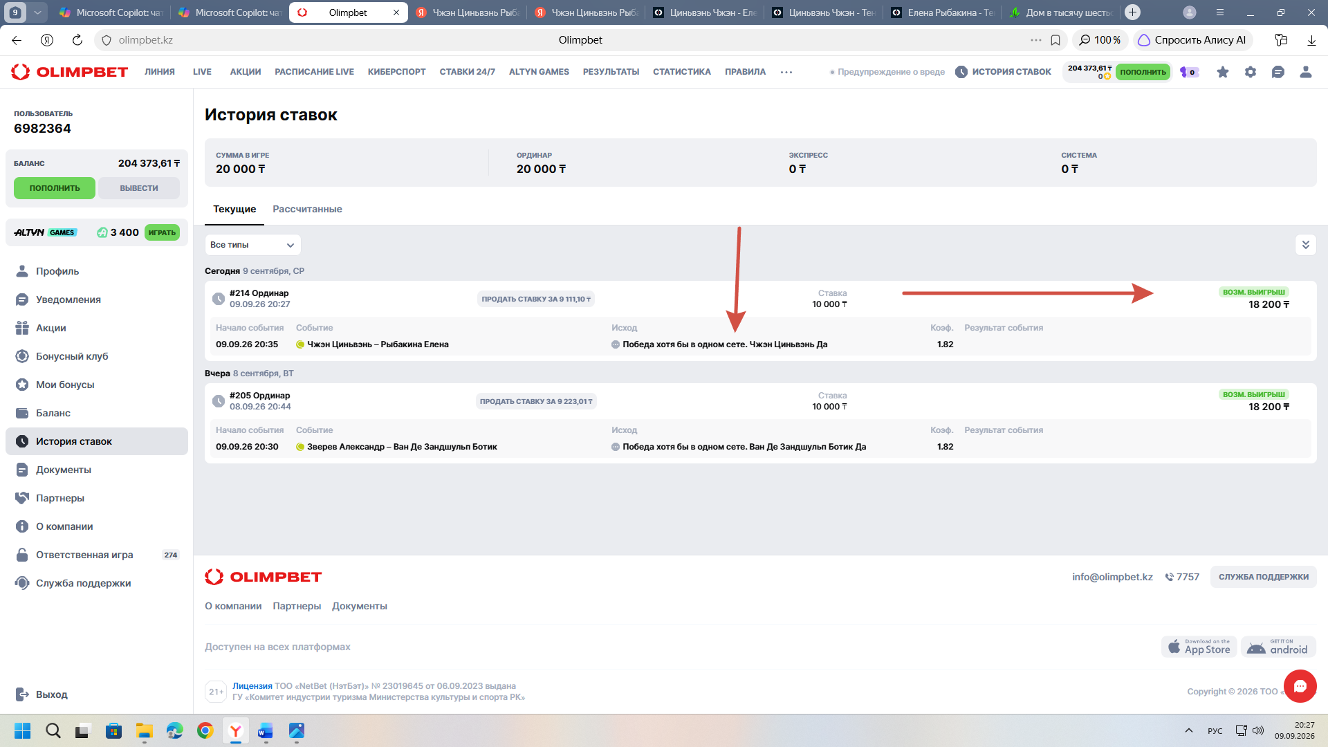Click ПРОДАТЬ СТАВКУ ЗА 9 223,01 button
The image size is (1328, 747).
[536, 401]
